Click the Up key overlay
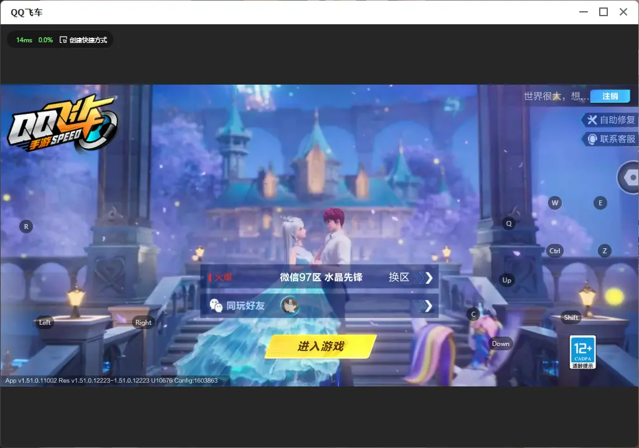The image size is (639, 448). pyautogui.click(x=506, y=280)
